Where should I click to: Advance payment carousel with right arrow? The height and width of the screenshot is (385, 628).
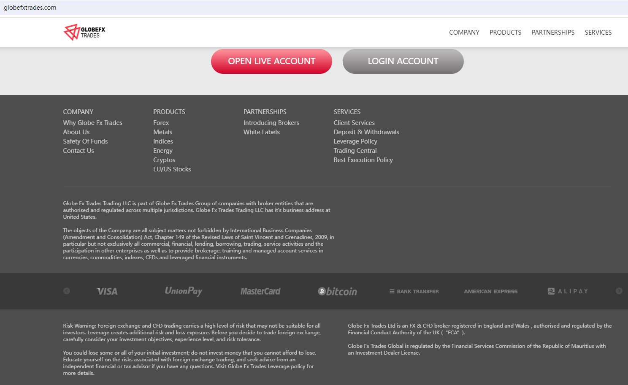[619, 291]
